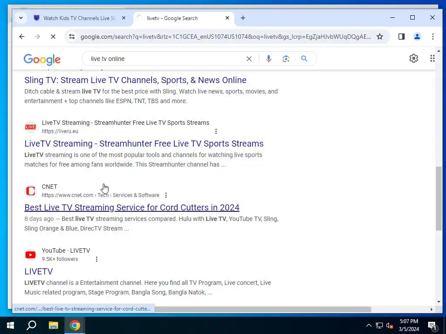Open more options for liveru.eu result
The width and height of the screenshot is (446, 334).
pos(216,131)
